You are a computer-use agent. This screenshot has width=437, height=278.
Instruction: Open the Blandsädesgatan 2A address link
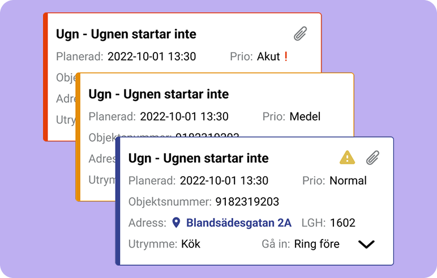(x=238, y=223)
